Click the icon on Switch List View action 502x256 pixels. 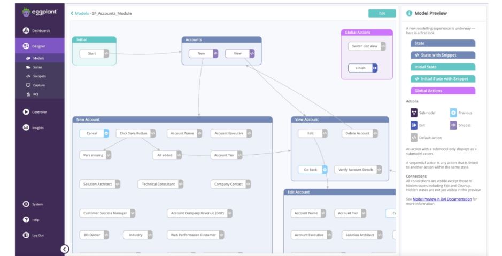tap(383, 46)
